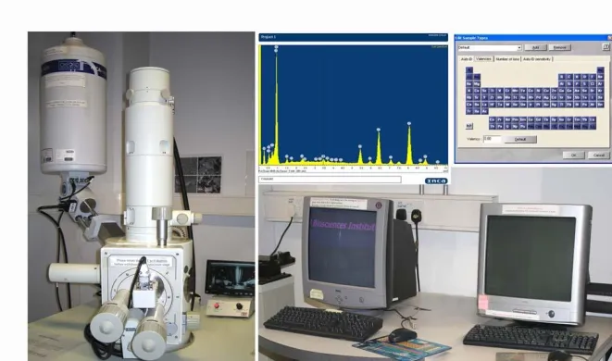The height and width of the screenshot is (361, 612).
Task: Click the Default valency button
Action: click(520, 140)
